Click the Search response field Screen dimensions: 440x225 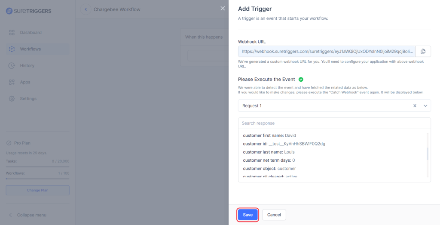click(334, 123)
